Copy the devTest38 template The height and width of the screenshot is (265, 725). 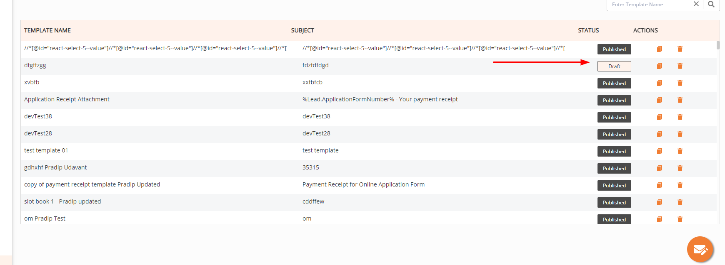coord(660,117)
